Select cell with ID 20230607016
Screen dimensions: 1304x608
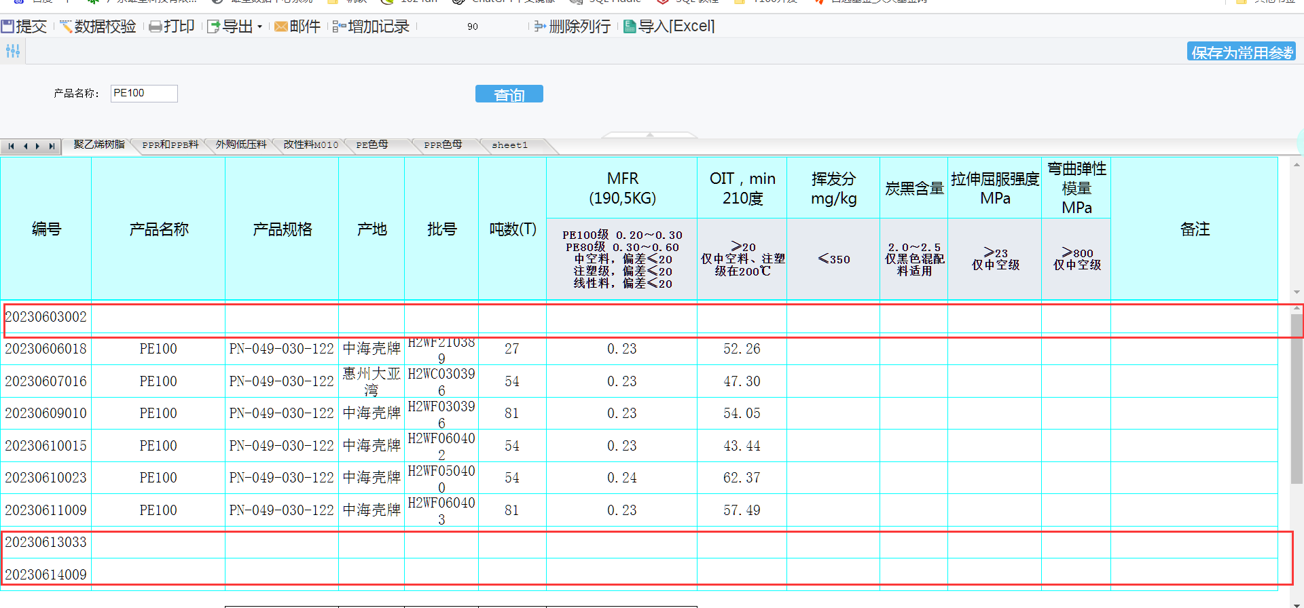46,381
